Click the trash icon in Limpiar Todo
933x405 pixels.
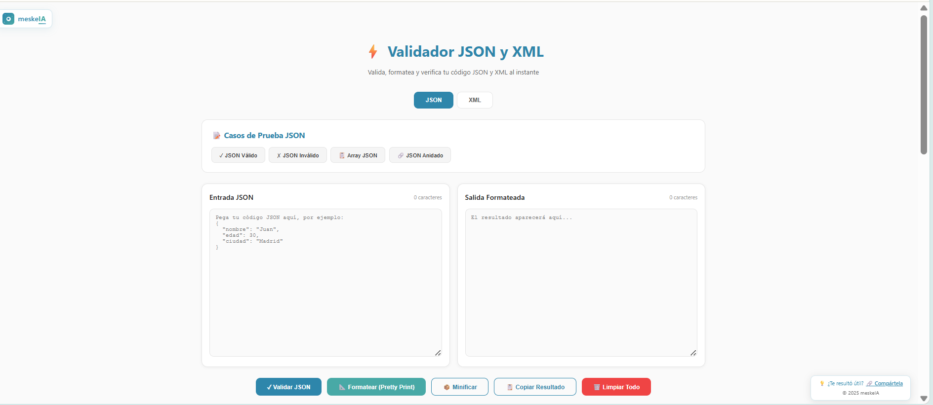pyautogui.click(x=597, y=387)
